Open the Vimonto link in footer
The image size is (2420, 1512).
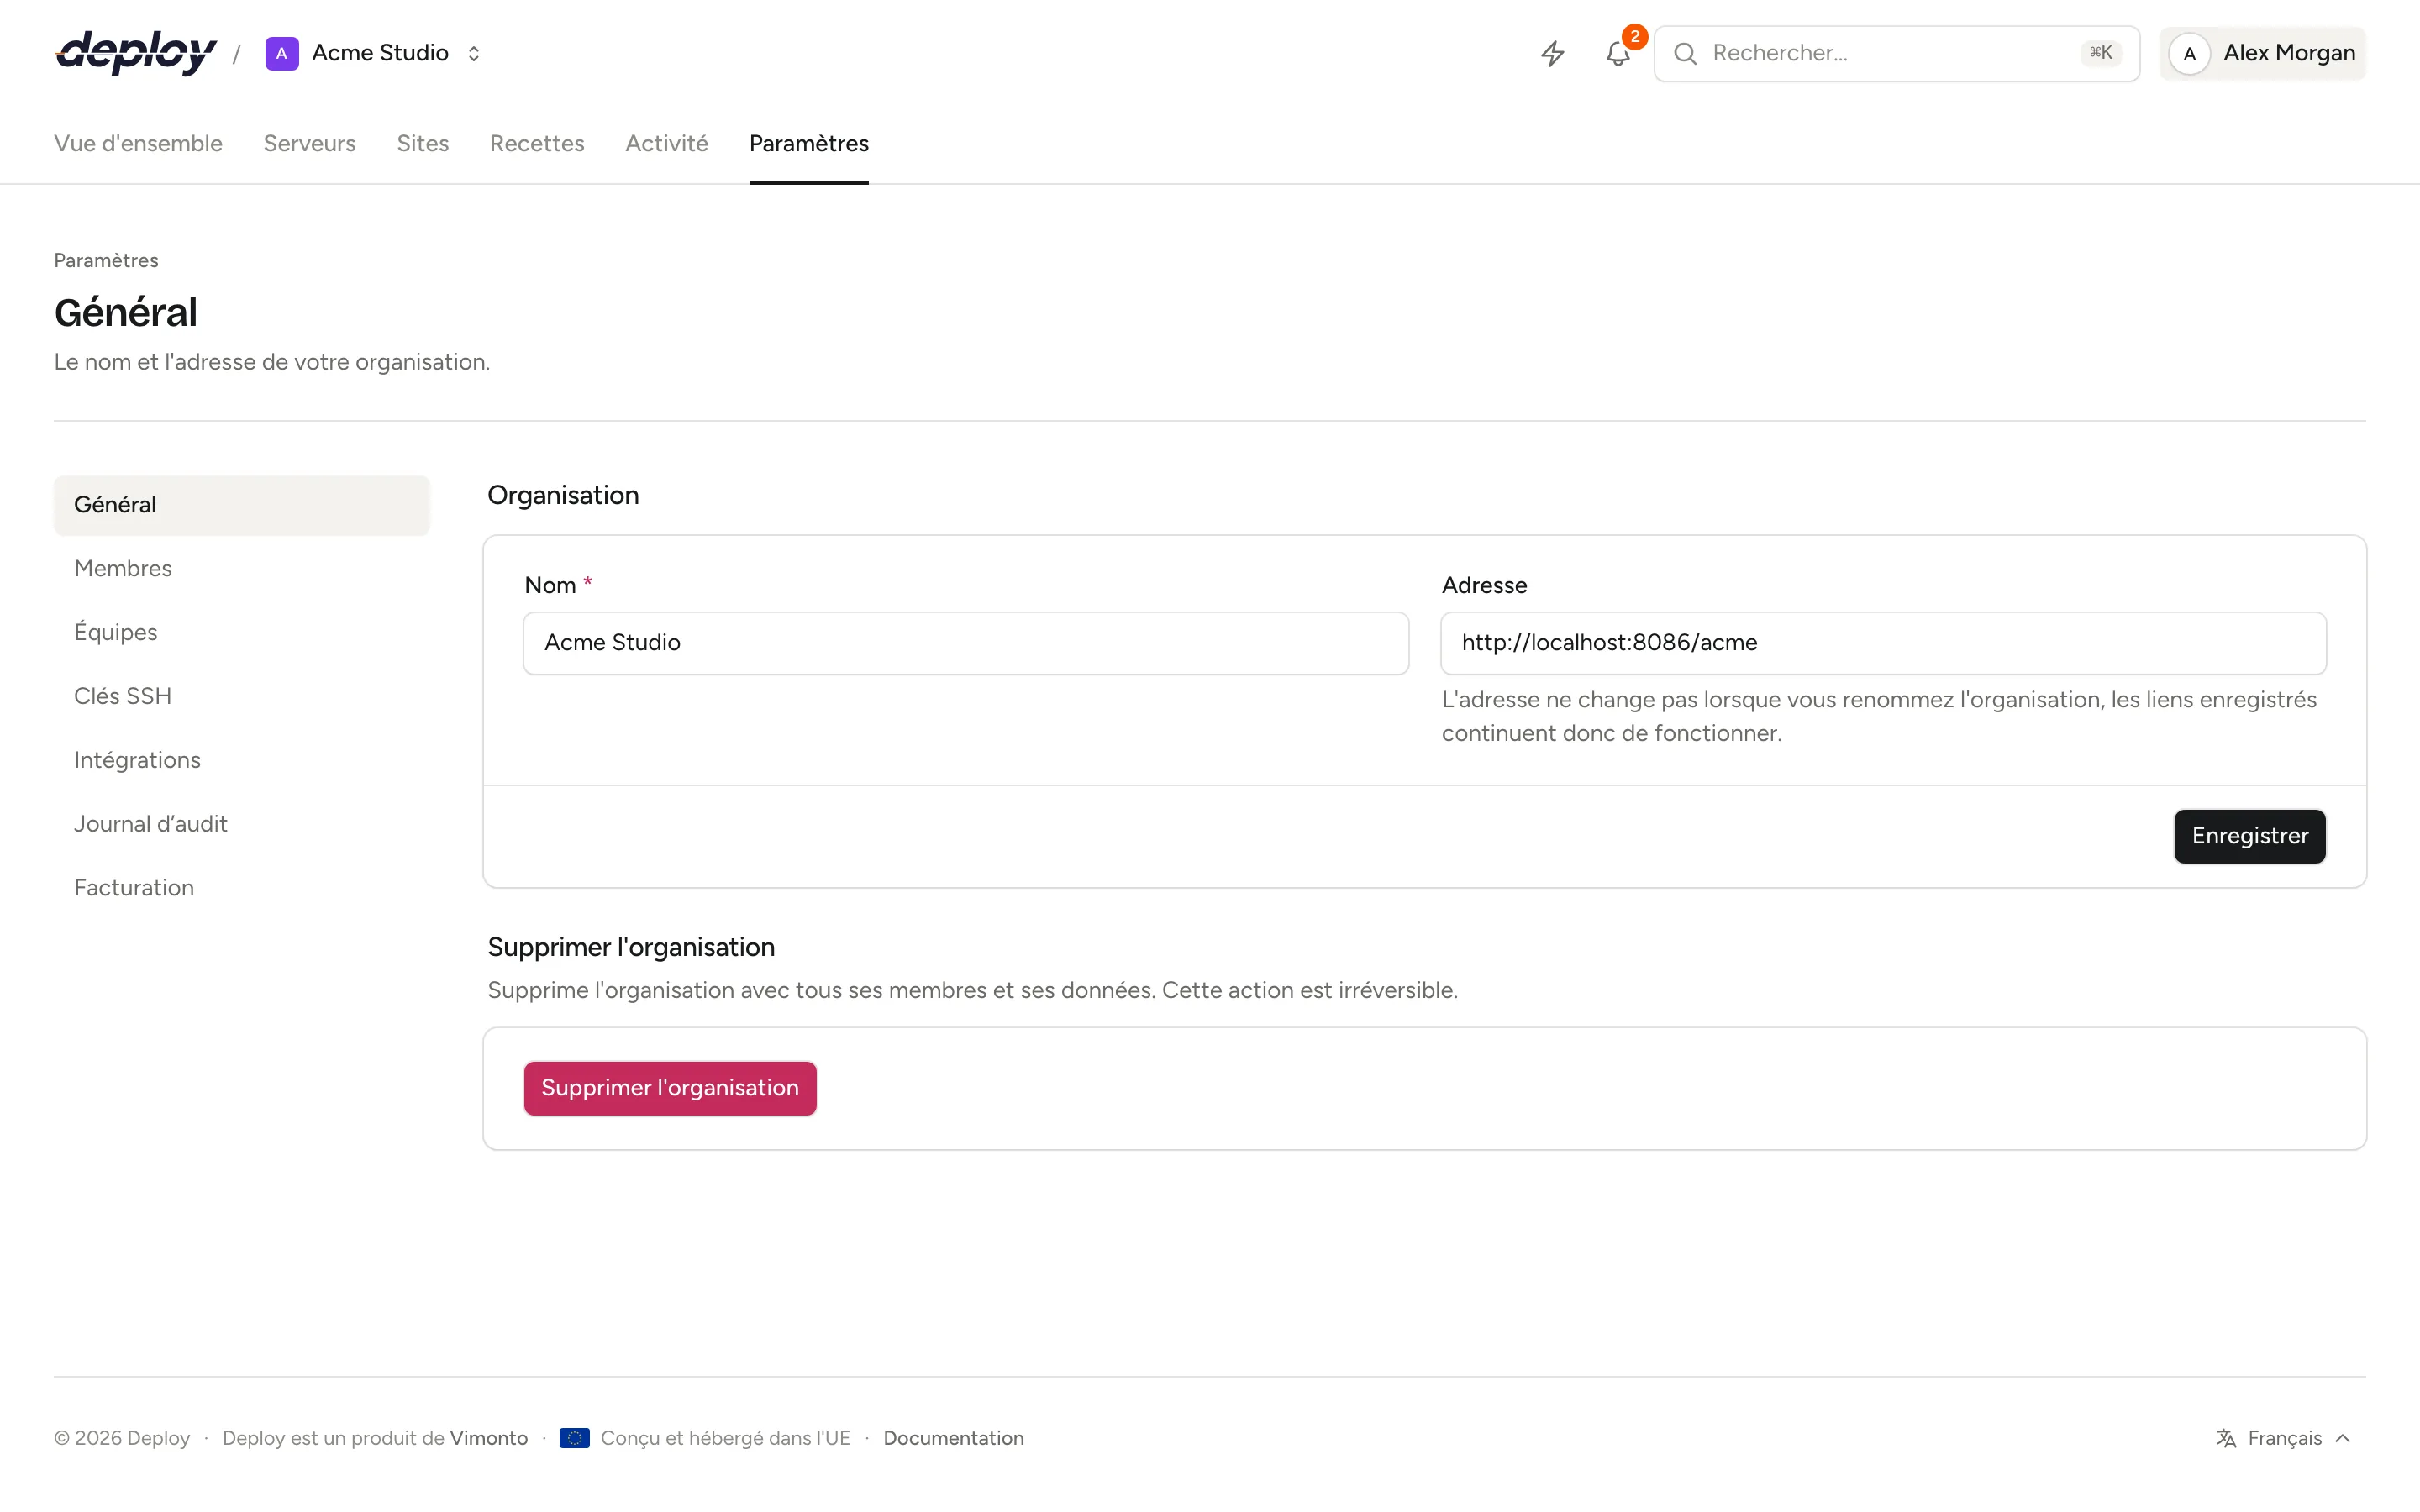coord(489,1438)
